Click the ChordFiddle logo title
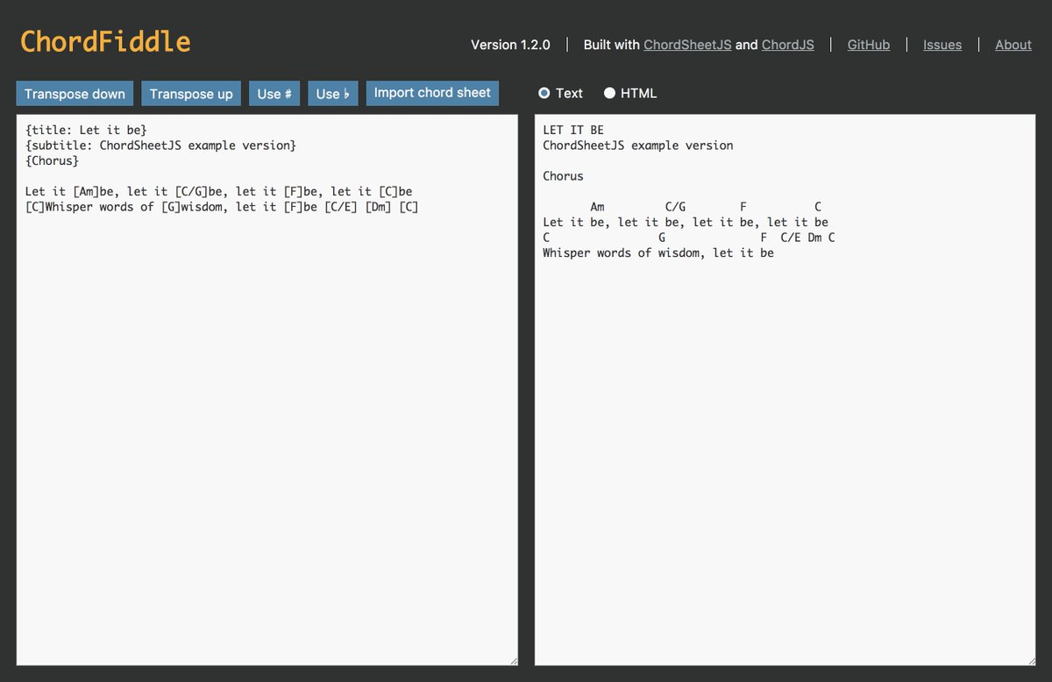This screenshot has height=682, width=1052. (x=105, y=41)
